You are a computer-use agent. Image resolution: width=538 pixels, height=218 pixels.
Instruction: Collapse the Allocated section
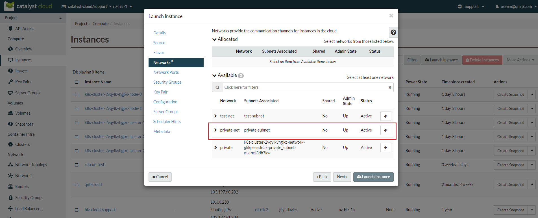[214, 39]
